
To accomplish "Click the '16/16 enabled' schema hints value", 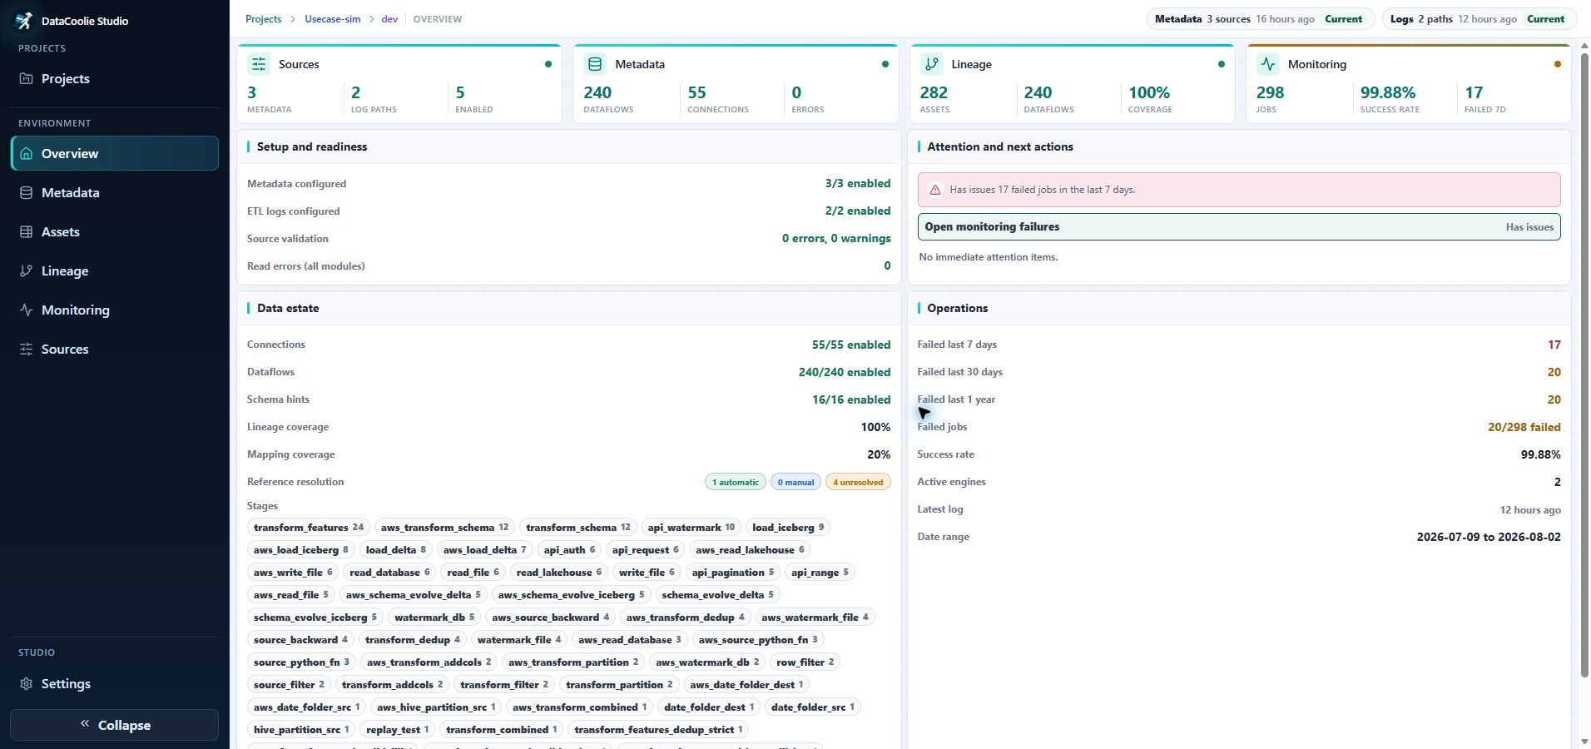I will coord(850,399).
